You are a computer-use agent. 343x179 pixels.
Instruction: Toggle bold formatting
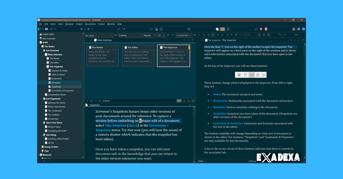pos(195,35)
